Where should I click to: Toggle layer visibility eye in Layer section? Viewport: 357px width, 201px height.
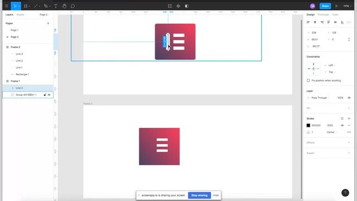(x=349, y=98)
